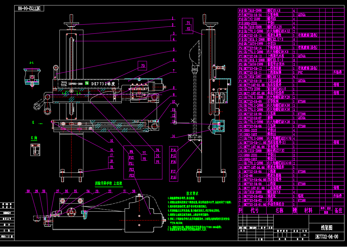This screenshot has width=347, height=247.
Task: Select part code 'DK7732-04-13' in the parts list
Action: click(x=253, y=56)
